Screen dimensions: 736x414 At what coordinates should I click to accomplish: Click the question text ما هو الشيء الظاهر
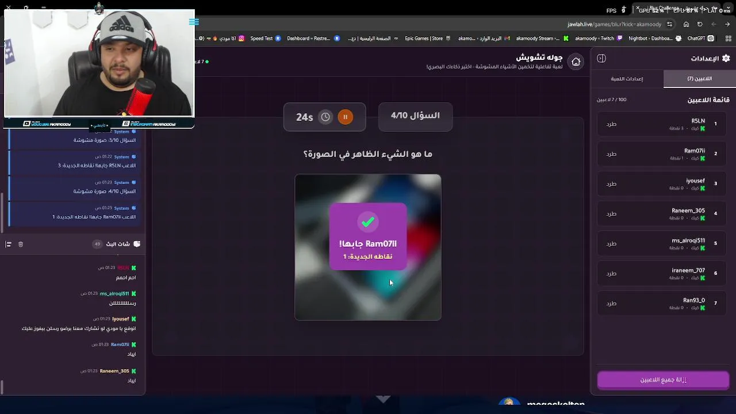click(368, 154)
